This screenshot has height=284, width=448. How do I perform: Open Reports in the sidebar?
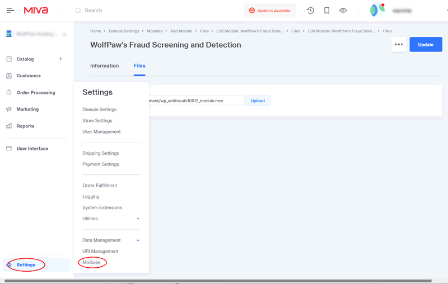[25, 126]
